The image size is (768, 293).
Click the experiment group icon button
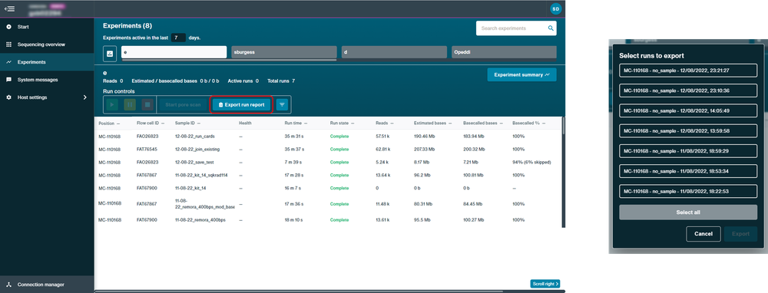click(x=110, y=54)
